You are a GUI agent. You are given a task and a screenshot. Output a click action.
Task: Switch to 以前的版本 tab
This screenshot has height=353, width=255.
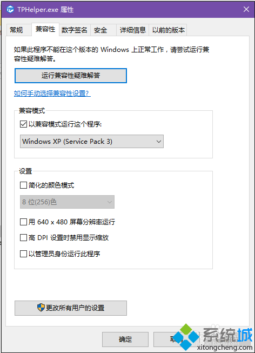[x=168, y=30]
